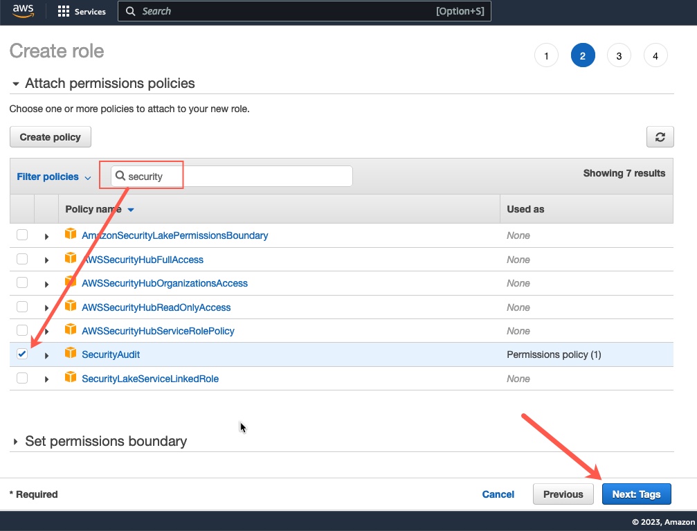Screen dimensions: 697x531
Task: Click the Create policy button
Action: pyautogui.click(x=50, y=136)
